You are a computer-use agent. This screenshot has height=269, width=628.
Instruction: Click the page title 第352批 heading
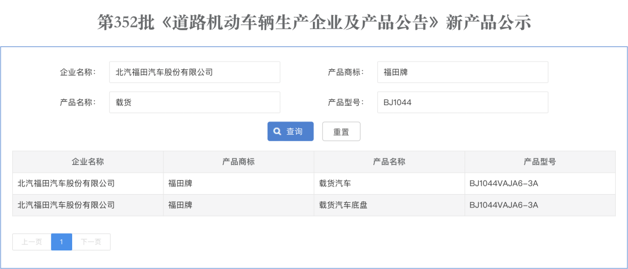(314, 23)
